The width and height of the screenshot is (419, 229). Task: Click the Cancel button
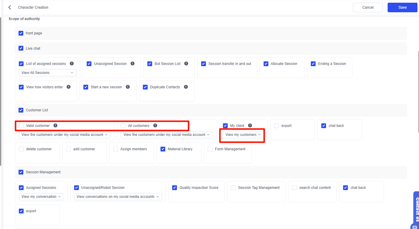click(368, 7)
